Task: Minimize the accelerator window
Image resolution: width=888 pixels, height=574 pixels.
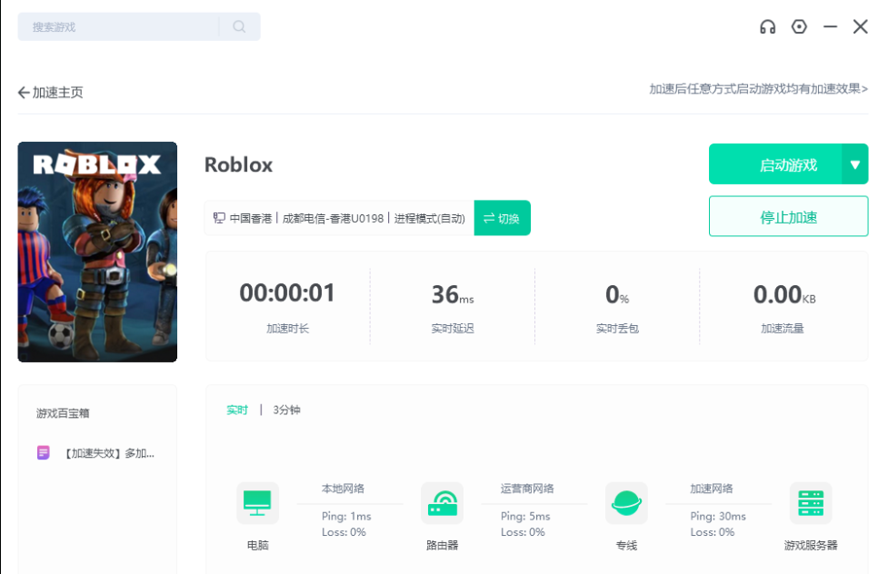Action: pos(830,26)
